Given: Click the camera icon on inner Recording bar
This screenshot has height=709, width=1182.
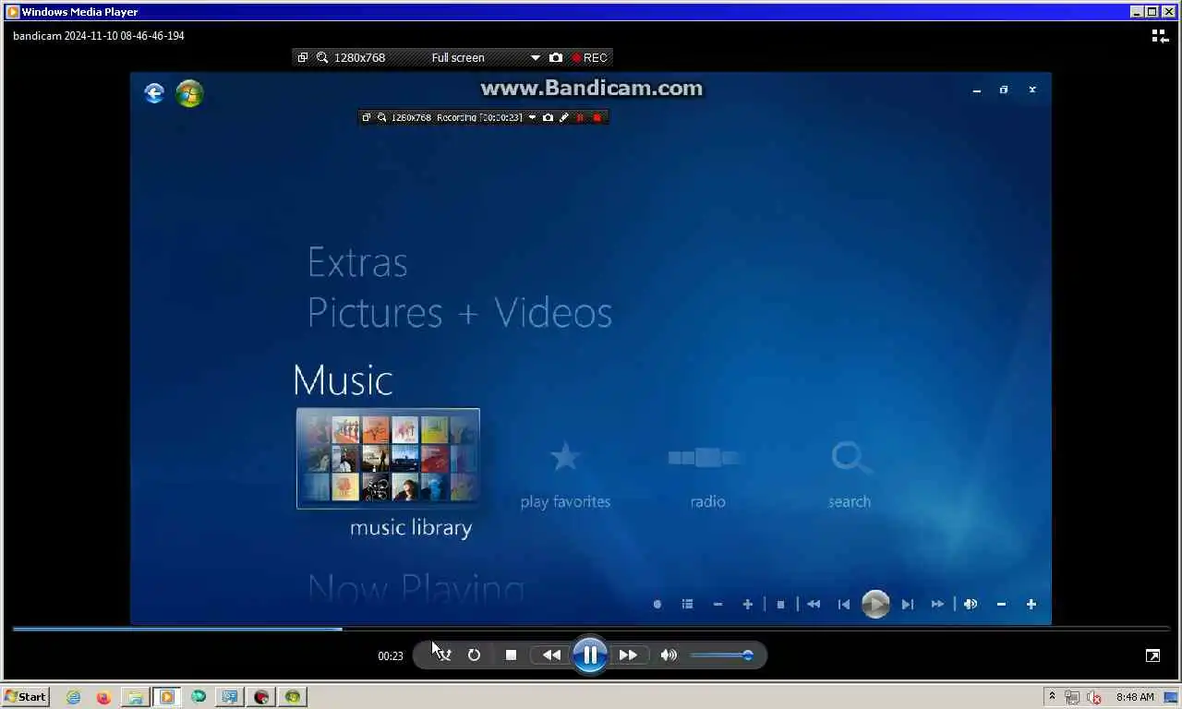Looking at the screenshot, I should pyautogui.click(x=548, y=117).
